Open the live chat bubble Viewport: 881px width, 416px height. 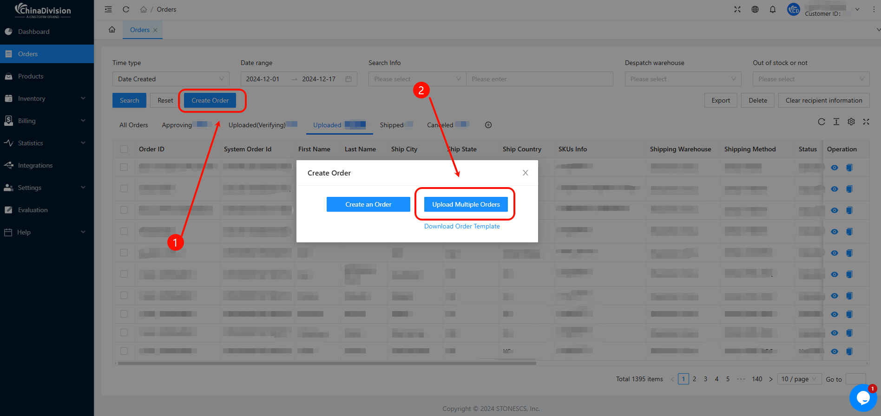coord(863,397)
